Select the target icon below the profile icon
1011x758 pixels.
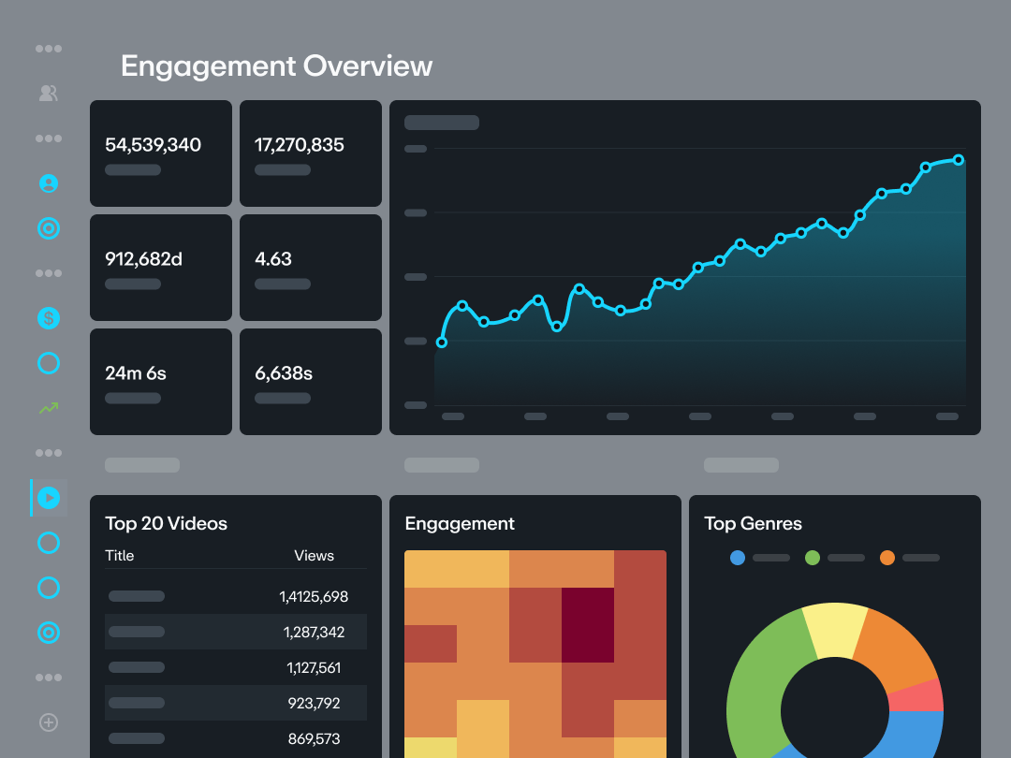(49, 228)
